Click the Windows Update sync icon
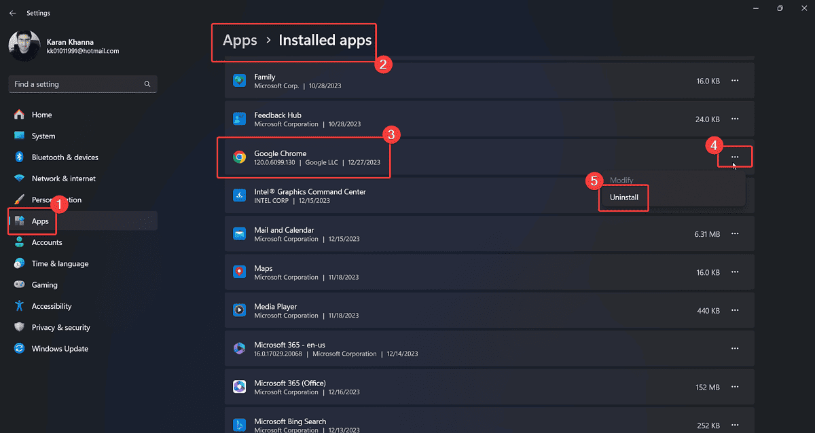 click(x=19, y=348)
